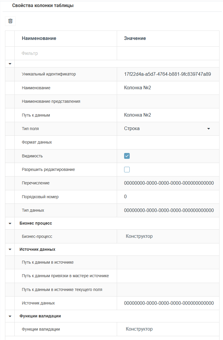This screenshot has width=223, height=340.
Task: Click the Путь к данным в источнике value
Action: point(168,262)
